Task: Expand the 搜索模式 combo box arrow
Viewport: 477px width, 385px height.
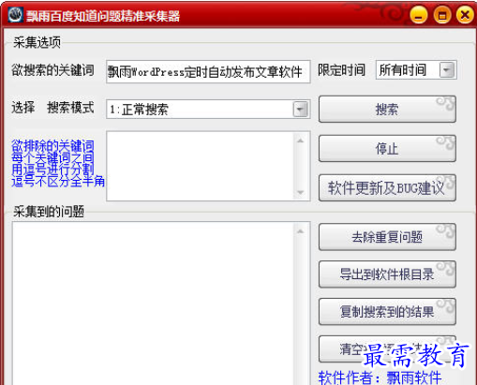Action: tap(301, 110)
